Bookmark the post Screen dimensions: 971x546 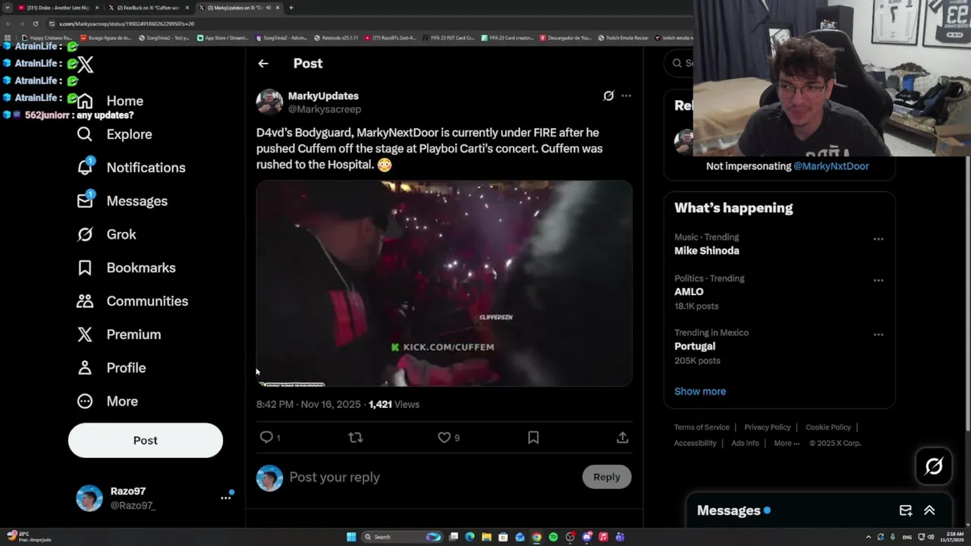pos(533,438)
